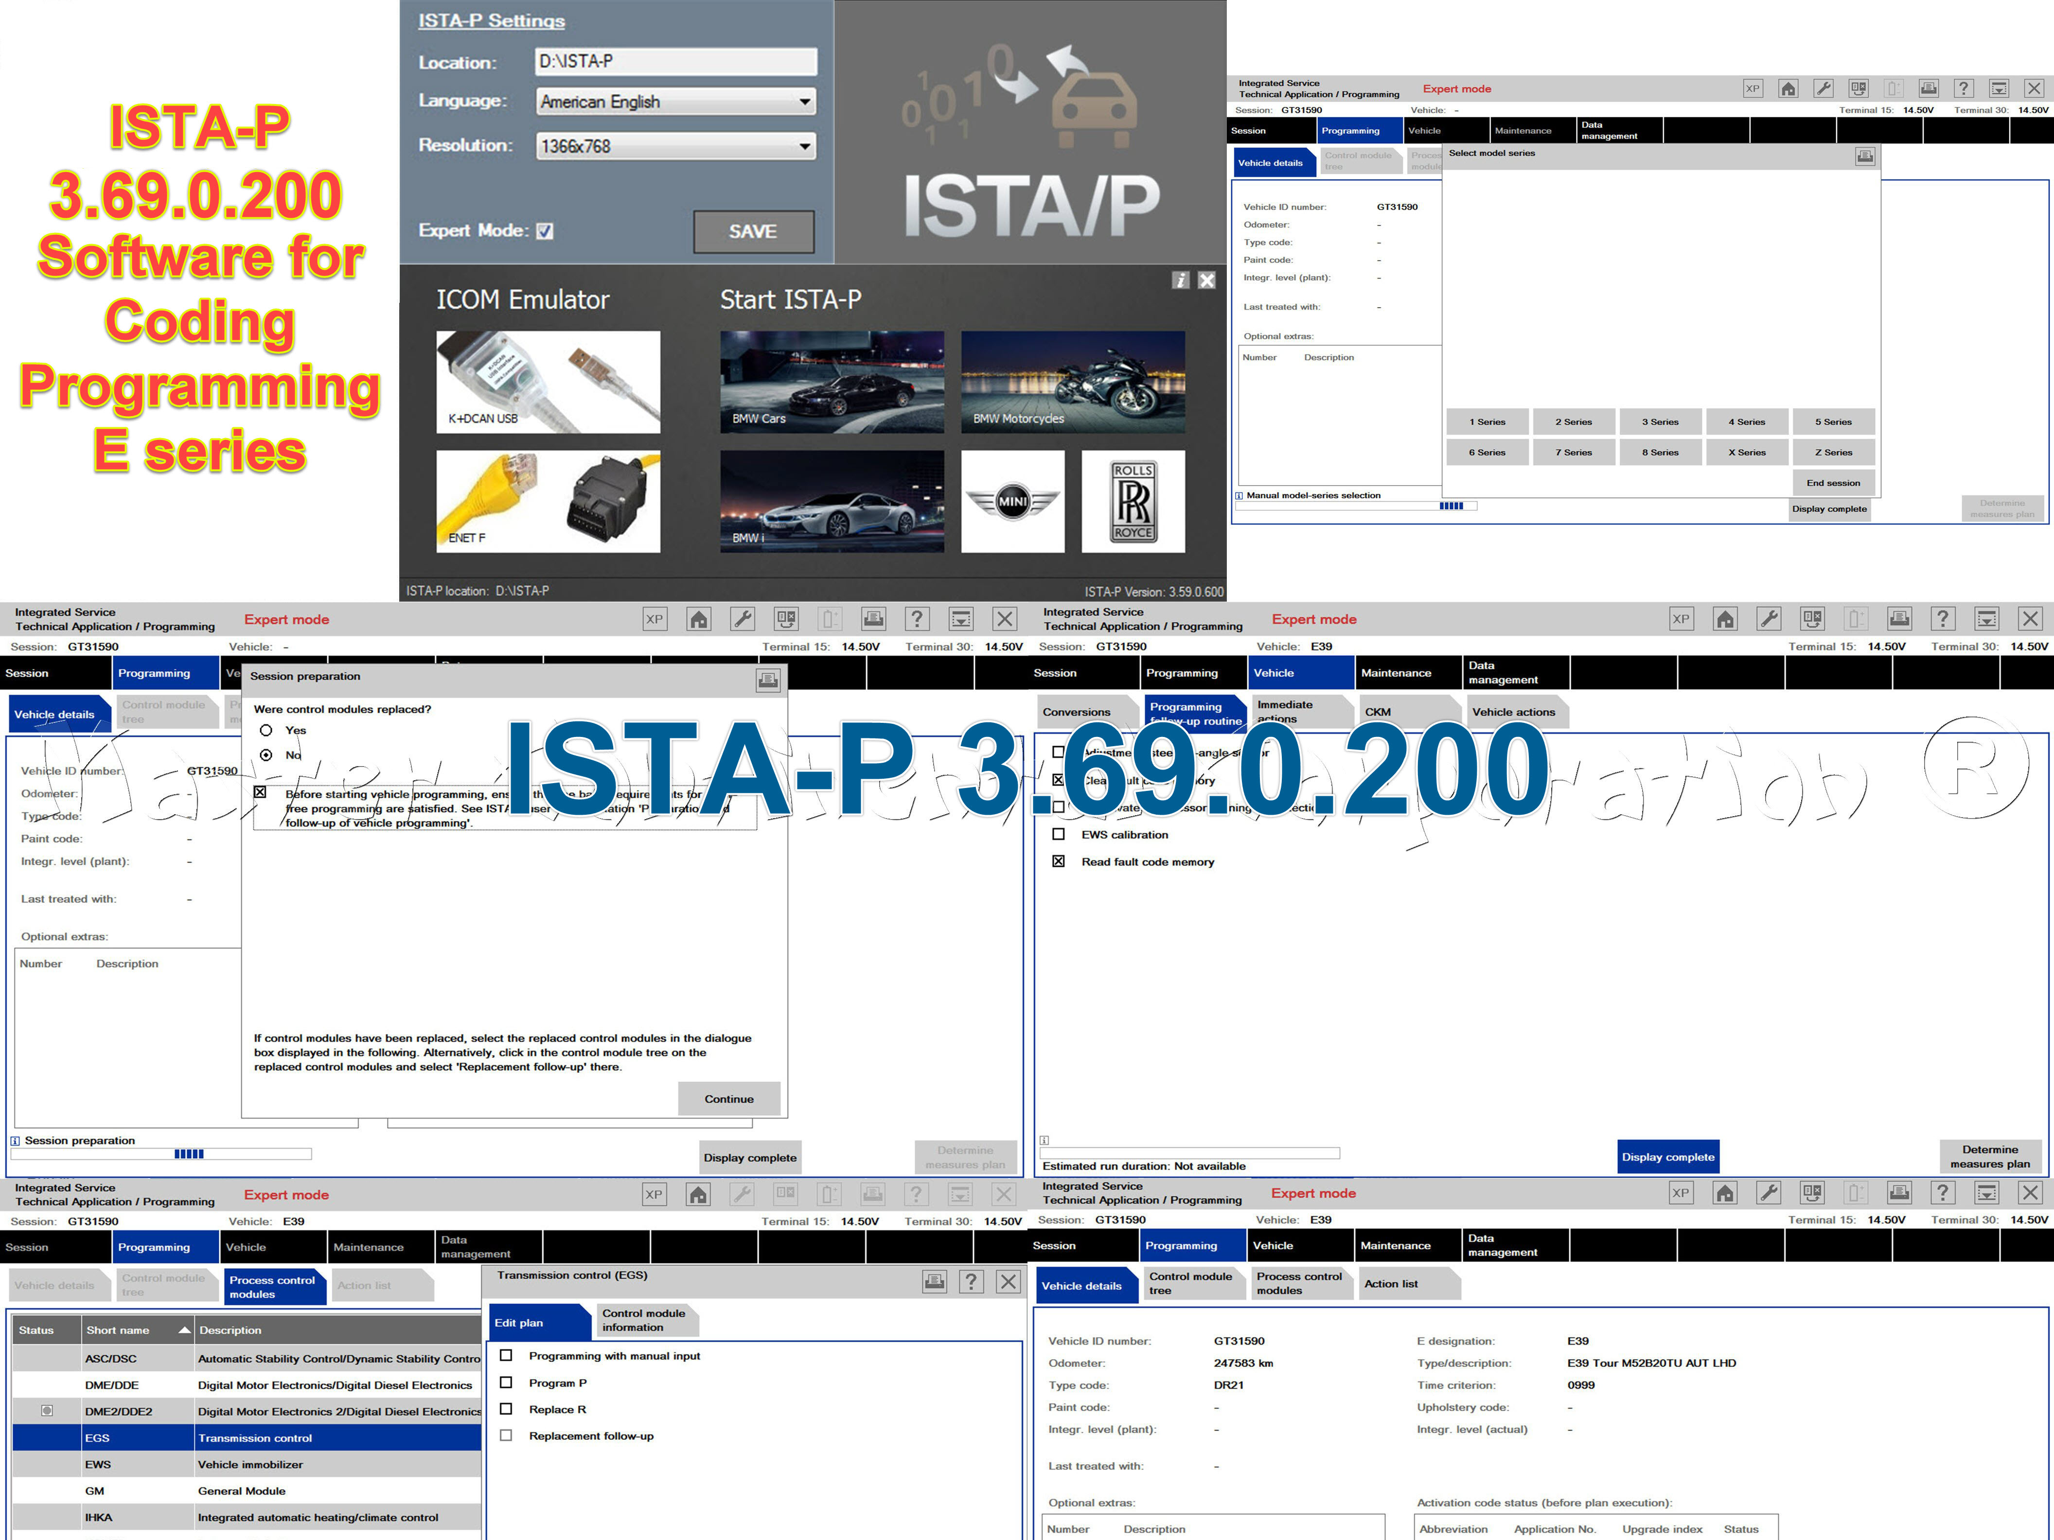The image size is (2054, 1540).
Task: Check Programming with manual input
Action: click(506, 1355)
